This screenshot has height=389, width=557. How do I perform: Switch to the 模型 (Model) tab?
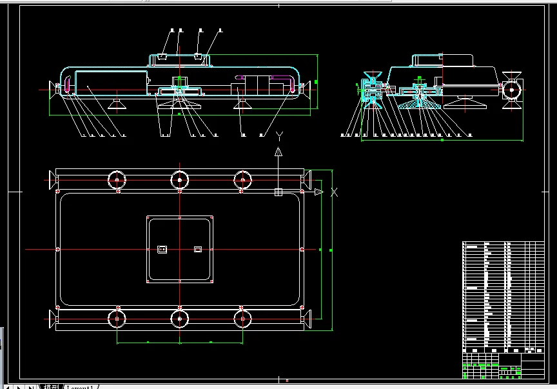click(51, 387)
